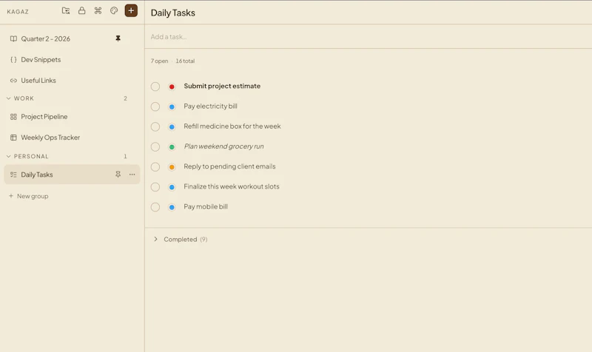592x352 pixels.
Task: Click the 7 open counter
Action: tap(159, 61)
